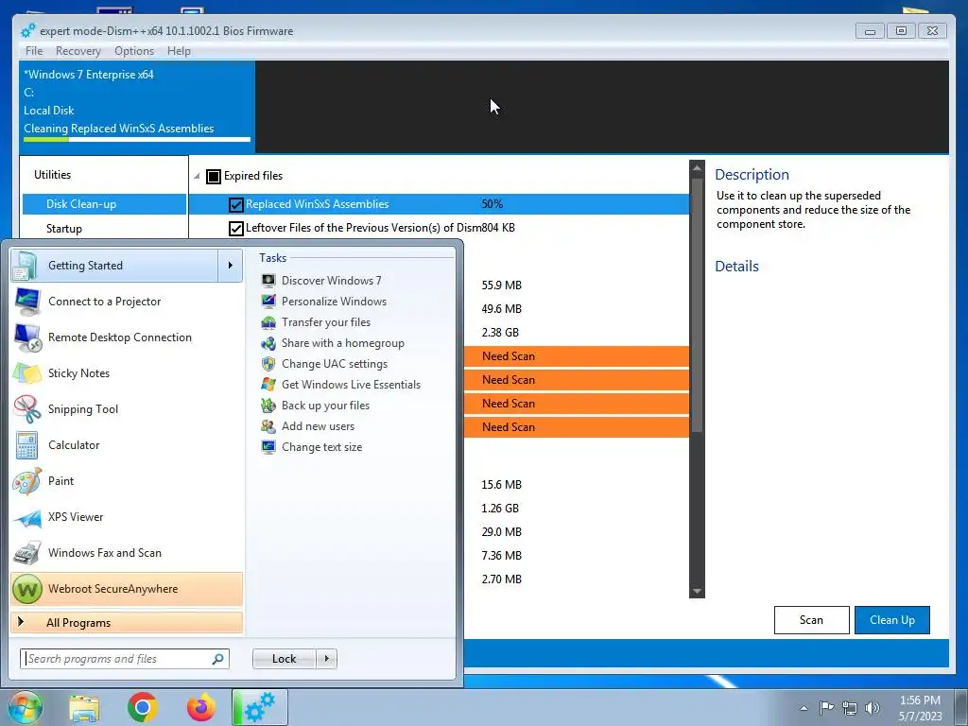Uncheck Replaced WinSxS Assemblies checkbox

point(235,204)
